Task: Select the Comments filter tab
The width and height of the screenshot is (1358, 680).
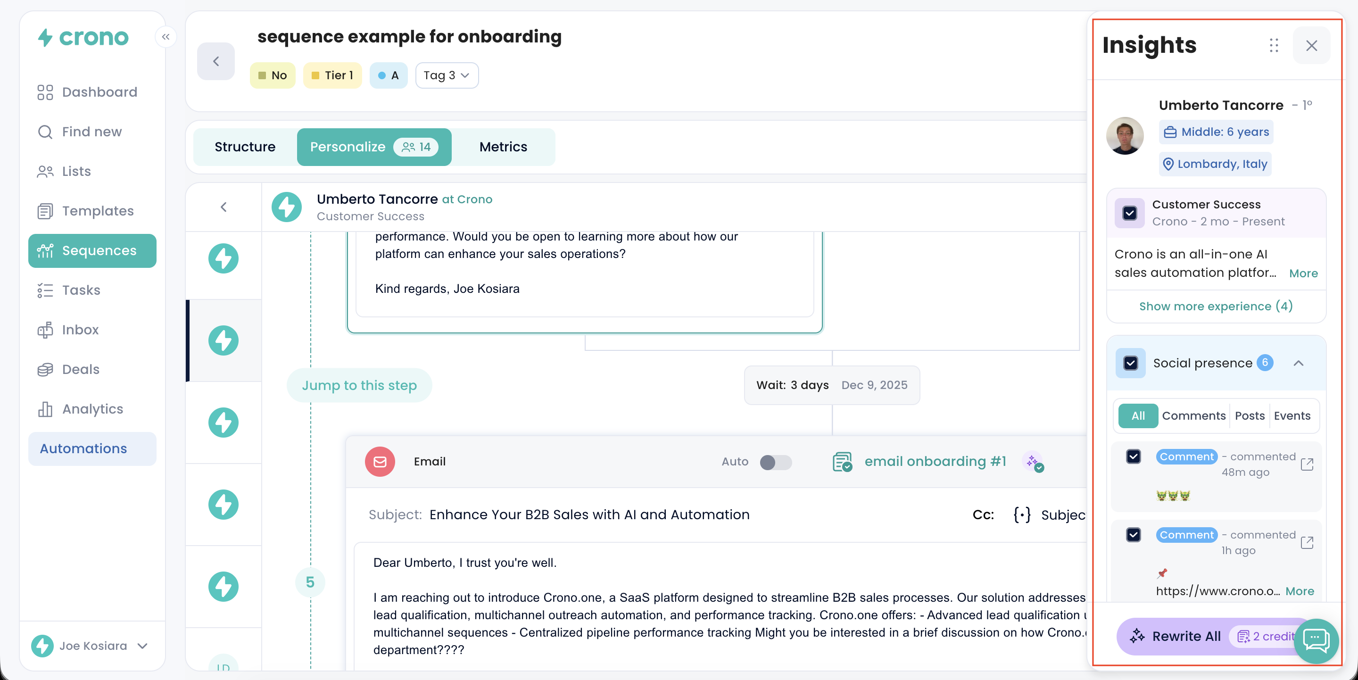Action: tap(1193, 415)
